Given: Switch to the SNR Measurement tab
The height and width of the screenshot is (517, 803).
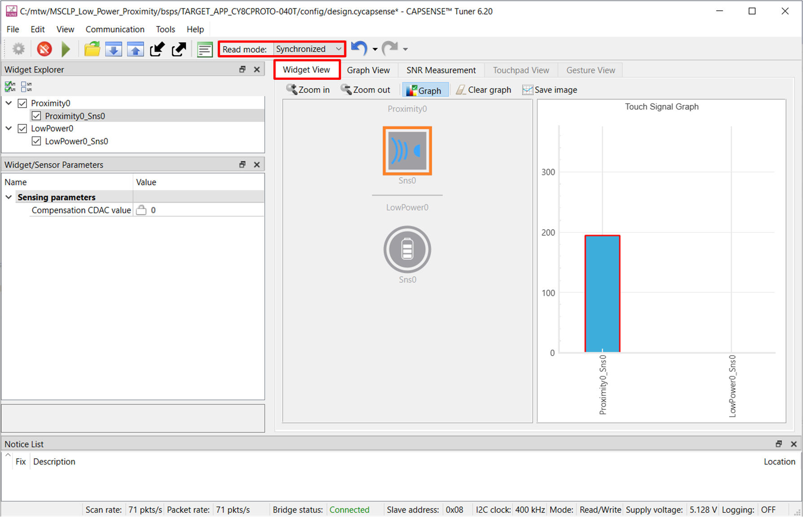Looking at the screenshot, I should click(441, 70).
